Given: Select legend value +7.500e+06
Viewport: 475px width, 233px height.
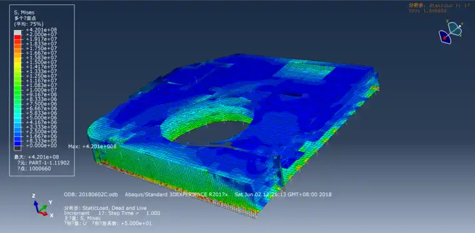Looking at the screenshot, I should click(x=41, y=104).
